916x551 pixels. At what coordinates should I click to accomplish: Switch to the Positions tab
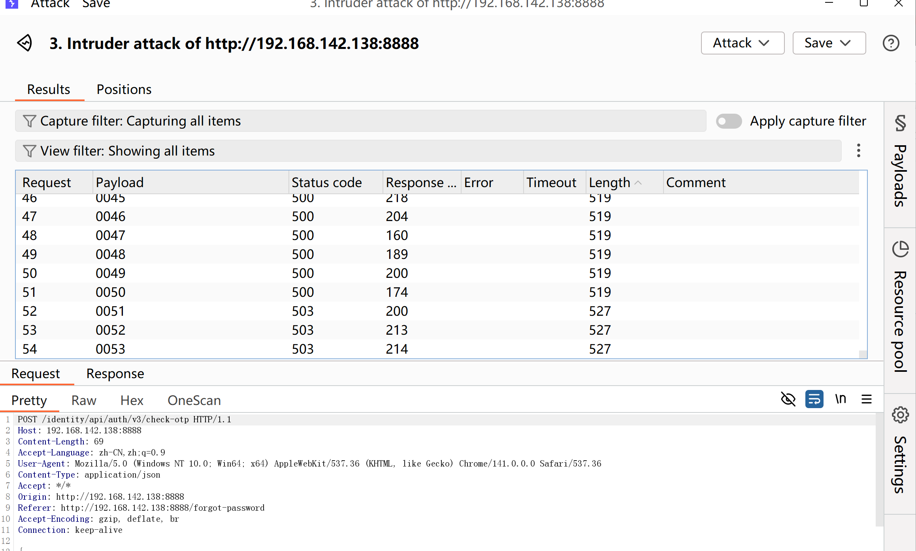(124, 90)
